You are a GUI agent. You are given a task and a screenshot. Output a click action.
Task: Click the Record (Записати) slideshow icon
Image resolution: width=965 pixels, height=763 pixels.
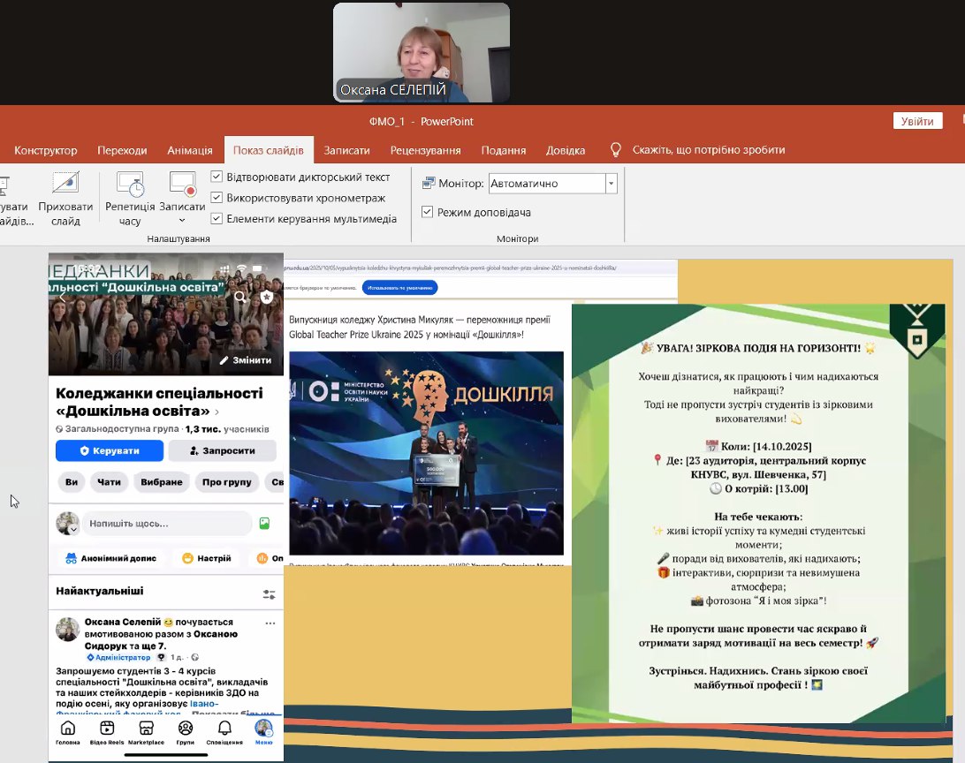[x=182, y=184]
